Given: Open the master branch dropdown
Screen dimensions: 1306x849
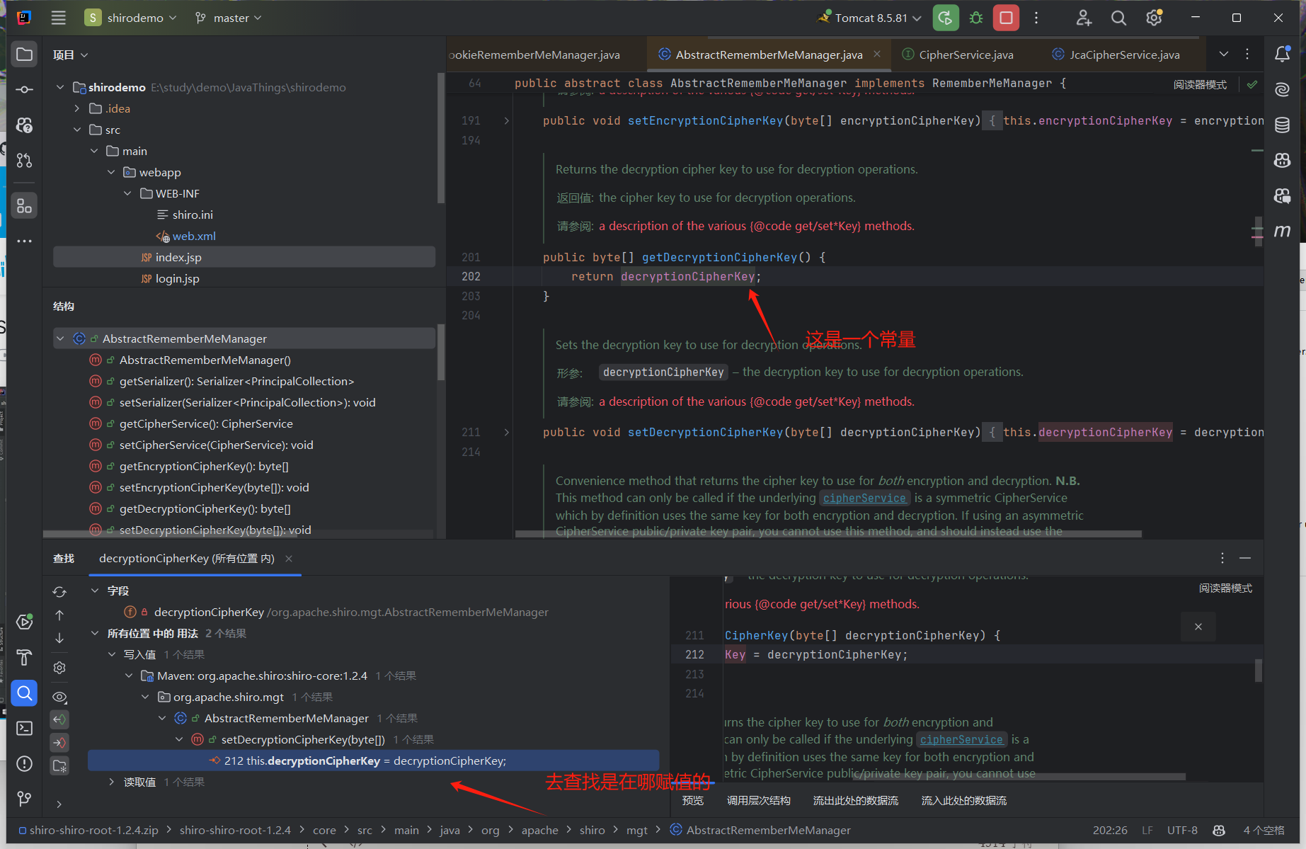Looking at the screenshot, I should tap(228, 18).
